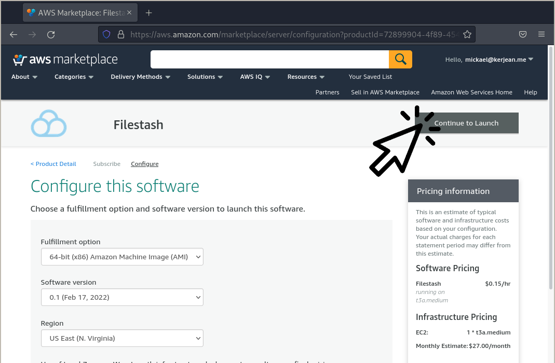The image size is (555, 363).
Task: Click the $0.15/hr price
Action: [498, 284]
